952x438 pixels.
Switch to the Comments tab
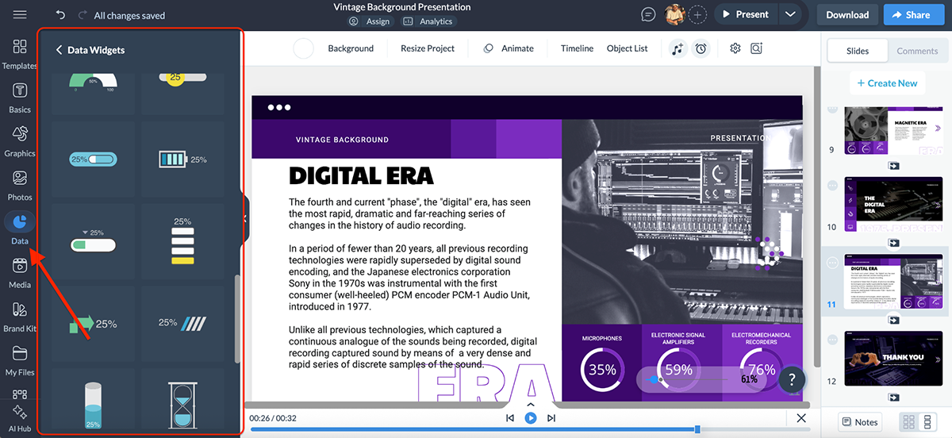tap(916, 51)
